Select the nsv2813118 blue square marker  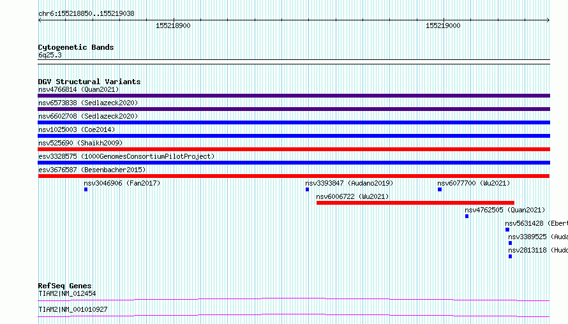pyautogui.click(x=511, y=256)
